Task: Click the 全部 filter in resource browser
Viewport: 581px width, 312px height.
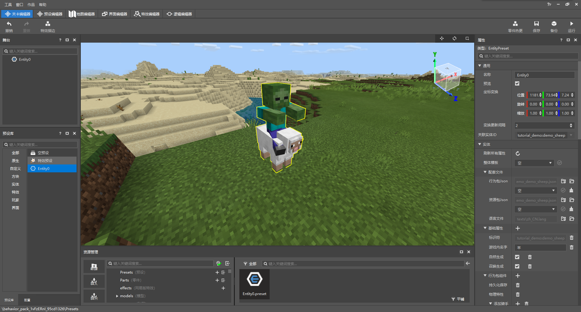Action: [250, 264]
